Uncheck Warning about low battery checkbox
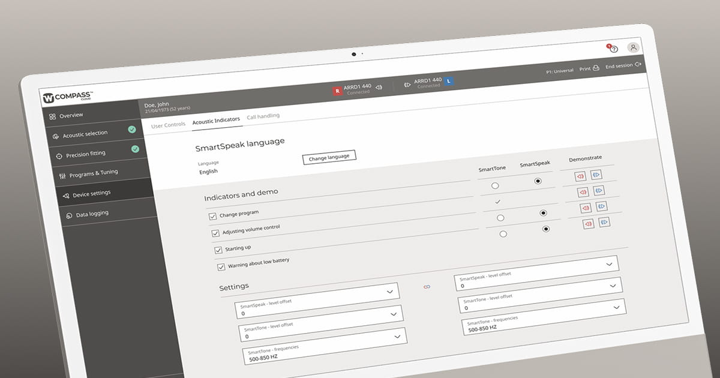Viewport: 720px width, 378px height. [221, 266]
